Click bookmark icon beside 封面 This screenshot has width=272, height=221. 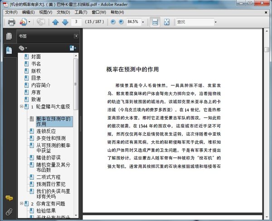[x=27, y=57]
